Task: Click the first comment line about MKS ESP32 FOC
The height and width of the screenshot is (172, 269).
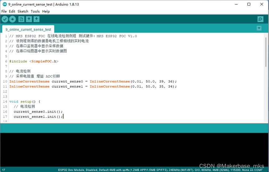Action: click(x=73, y=36)
